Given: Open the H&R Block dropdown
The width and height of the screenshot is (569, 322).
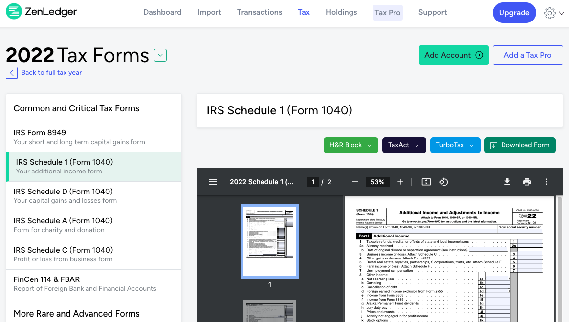Looking at the screenshot, I should tap(350, 145).
